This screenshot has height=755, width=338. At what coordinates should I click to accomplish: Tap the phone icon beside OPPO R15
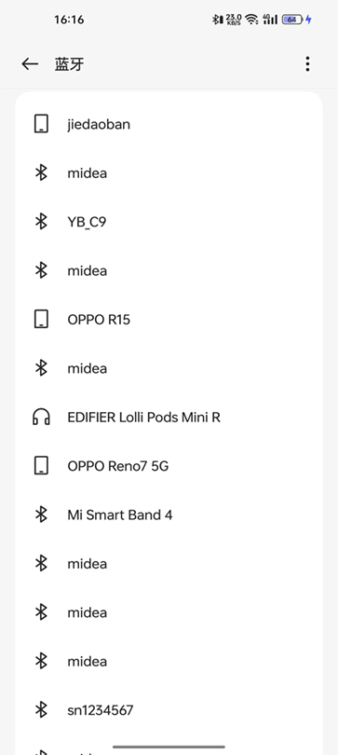(x=41, y=319)
